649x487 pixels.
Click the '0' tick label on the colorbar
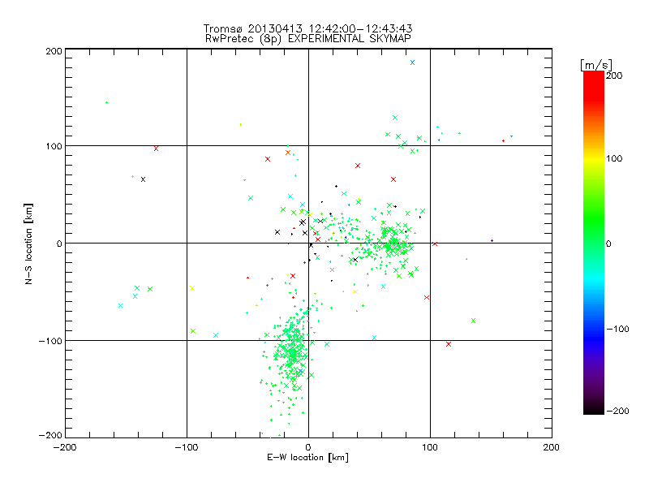(x=608, y=243)
